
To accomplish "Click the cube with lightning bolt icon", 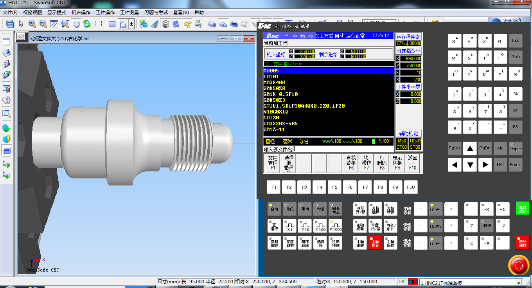I will [x=6, y=139].
